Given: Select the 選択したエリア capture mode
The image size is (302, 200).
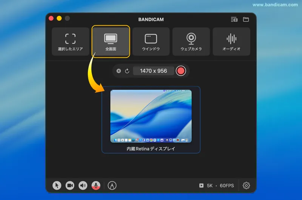Looking at the screenshot, I should click(x=70, y=42).
